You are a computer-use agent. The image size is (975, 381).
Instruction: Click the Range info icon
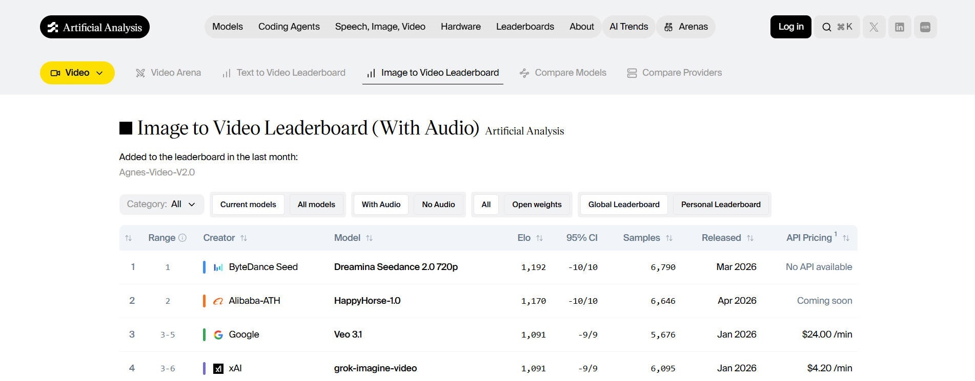[182, 238]
